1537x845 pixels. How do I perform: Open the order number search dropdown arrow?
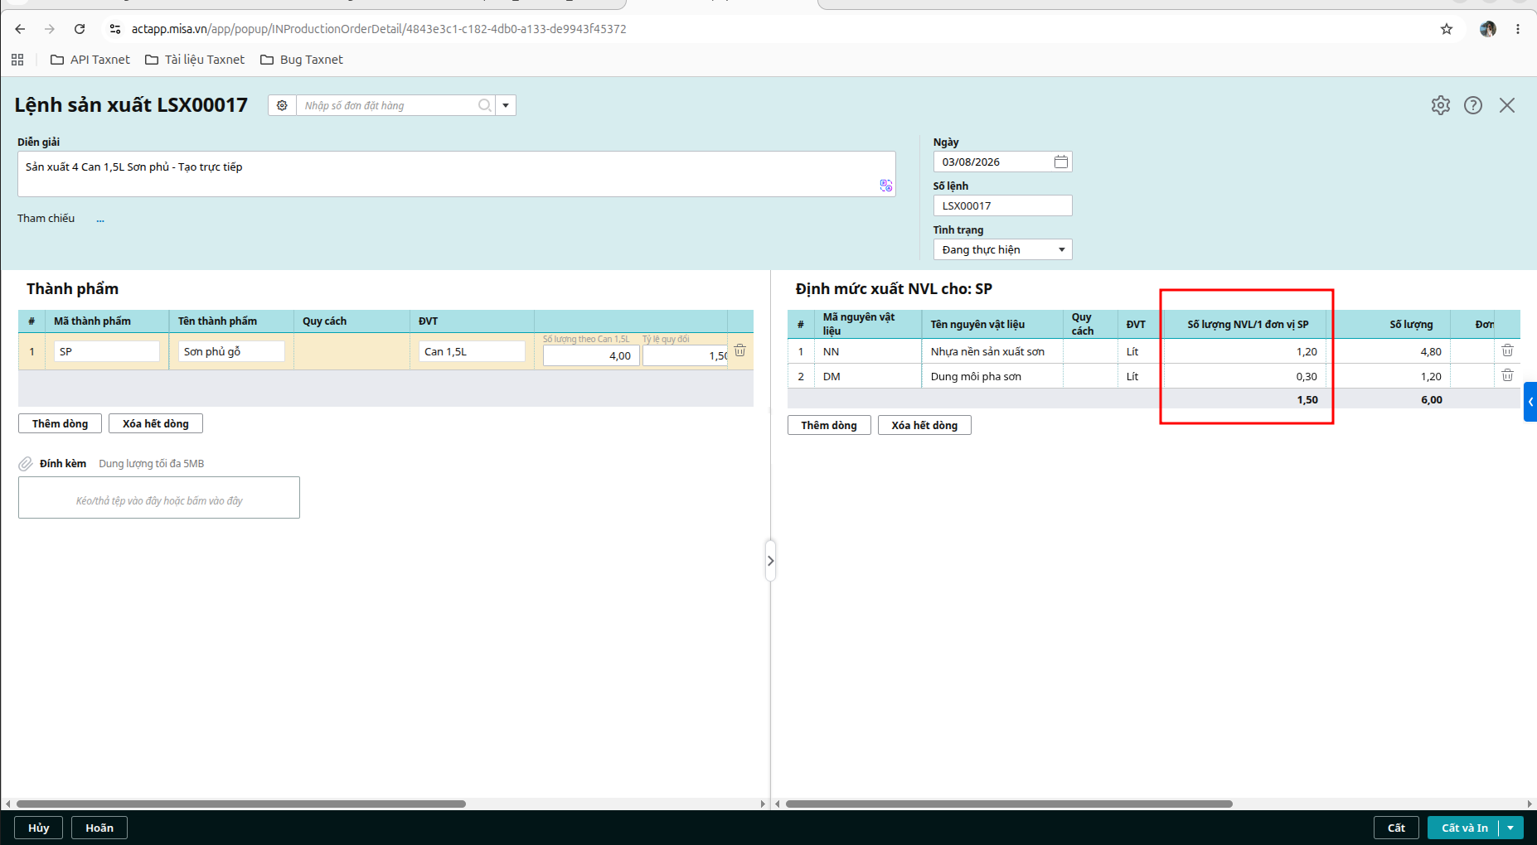click(506, 105)
